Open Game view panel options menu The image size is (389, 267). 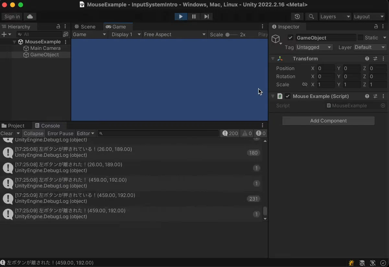[263, 27]
